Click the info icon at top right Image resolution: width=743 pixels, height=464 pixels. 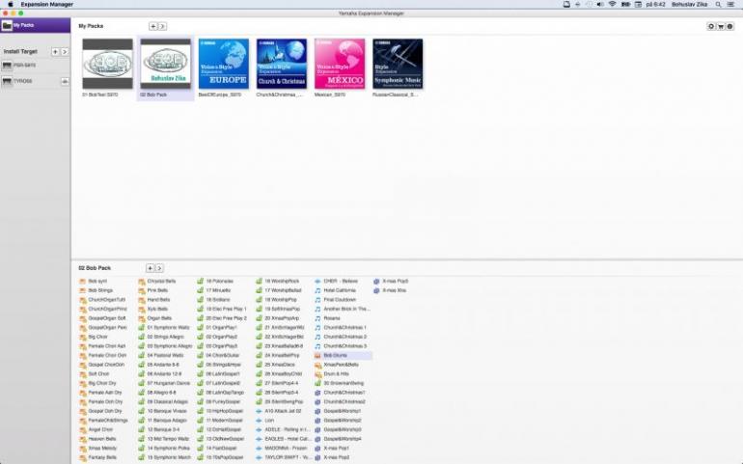729,27
